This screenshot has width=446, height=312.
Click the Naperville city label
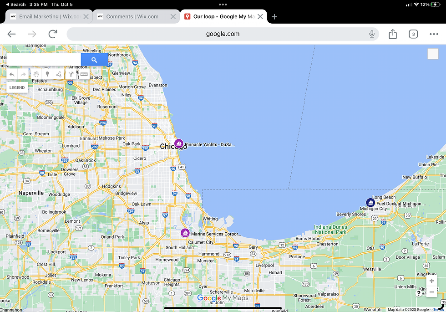[31, 193]
